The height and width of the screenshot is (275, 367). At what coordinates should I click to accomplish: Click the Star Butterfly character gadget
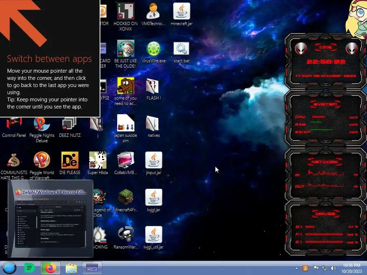coord(356,19)
